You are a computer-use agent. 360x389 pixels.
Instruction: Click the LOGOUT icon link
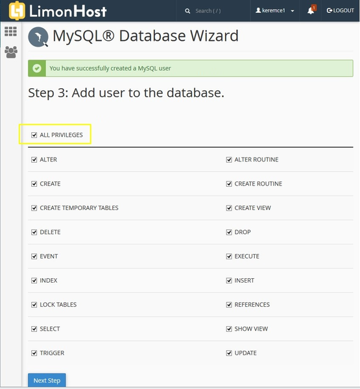(x=340, y=10)
